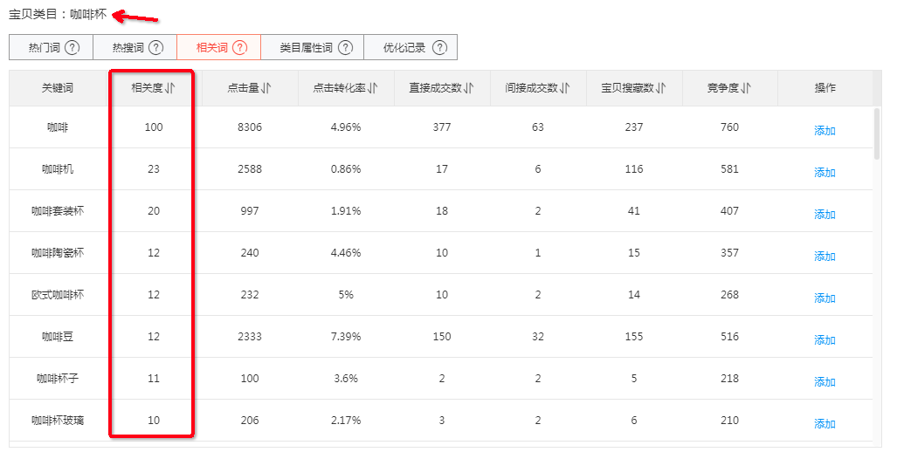Sort by 间接成交数 column arrow icon
Screen dimensions: 897x452
point(565,88)
